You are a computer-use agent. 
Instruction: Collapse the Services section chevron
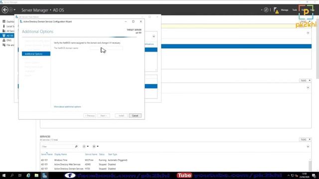tap(308, 146)
